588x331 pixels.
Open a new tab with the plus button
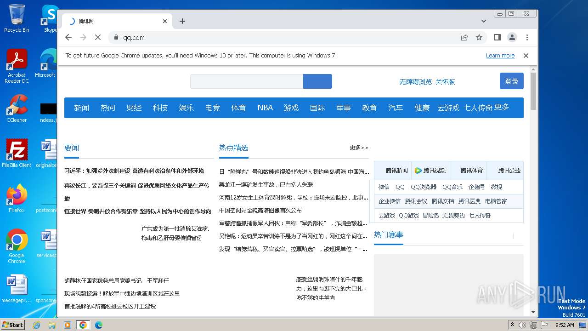(182, 21)
